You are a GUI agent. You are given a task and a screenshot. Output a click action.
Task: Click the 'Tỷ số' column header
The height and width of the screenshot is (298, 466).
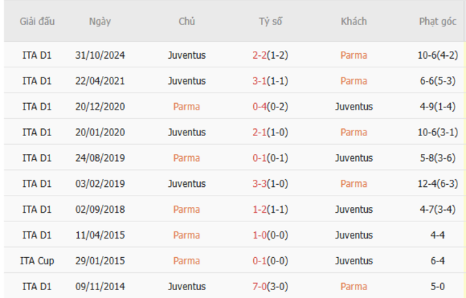tap(270, 21)
